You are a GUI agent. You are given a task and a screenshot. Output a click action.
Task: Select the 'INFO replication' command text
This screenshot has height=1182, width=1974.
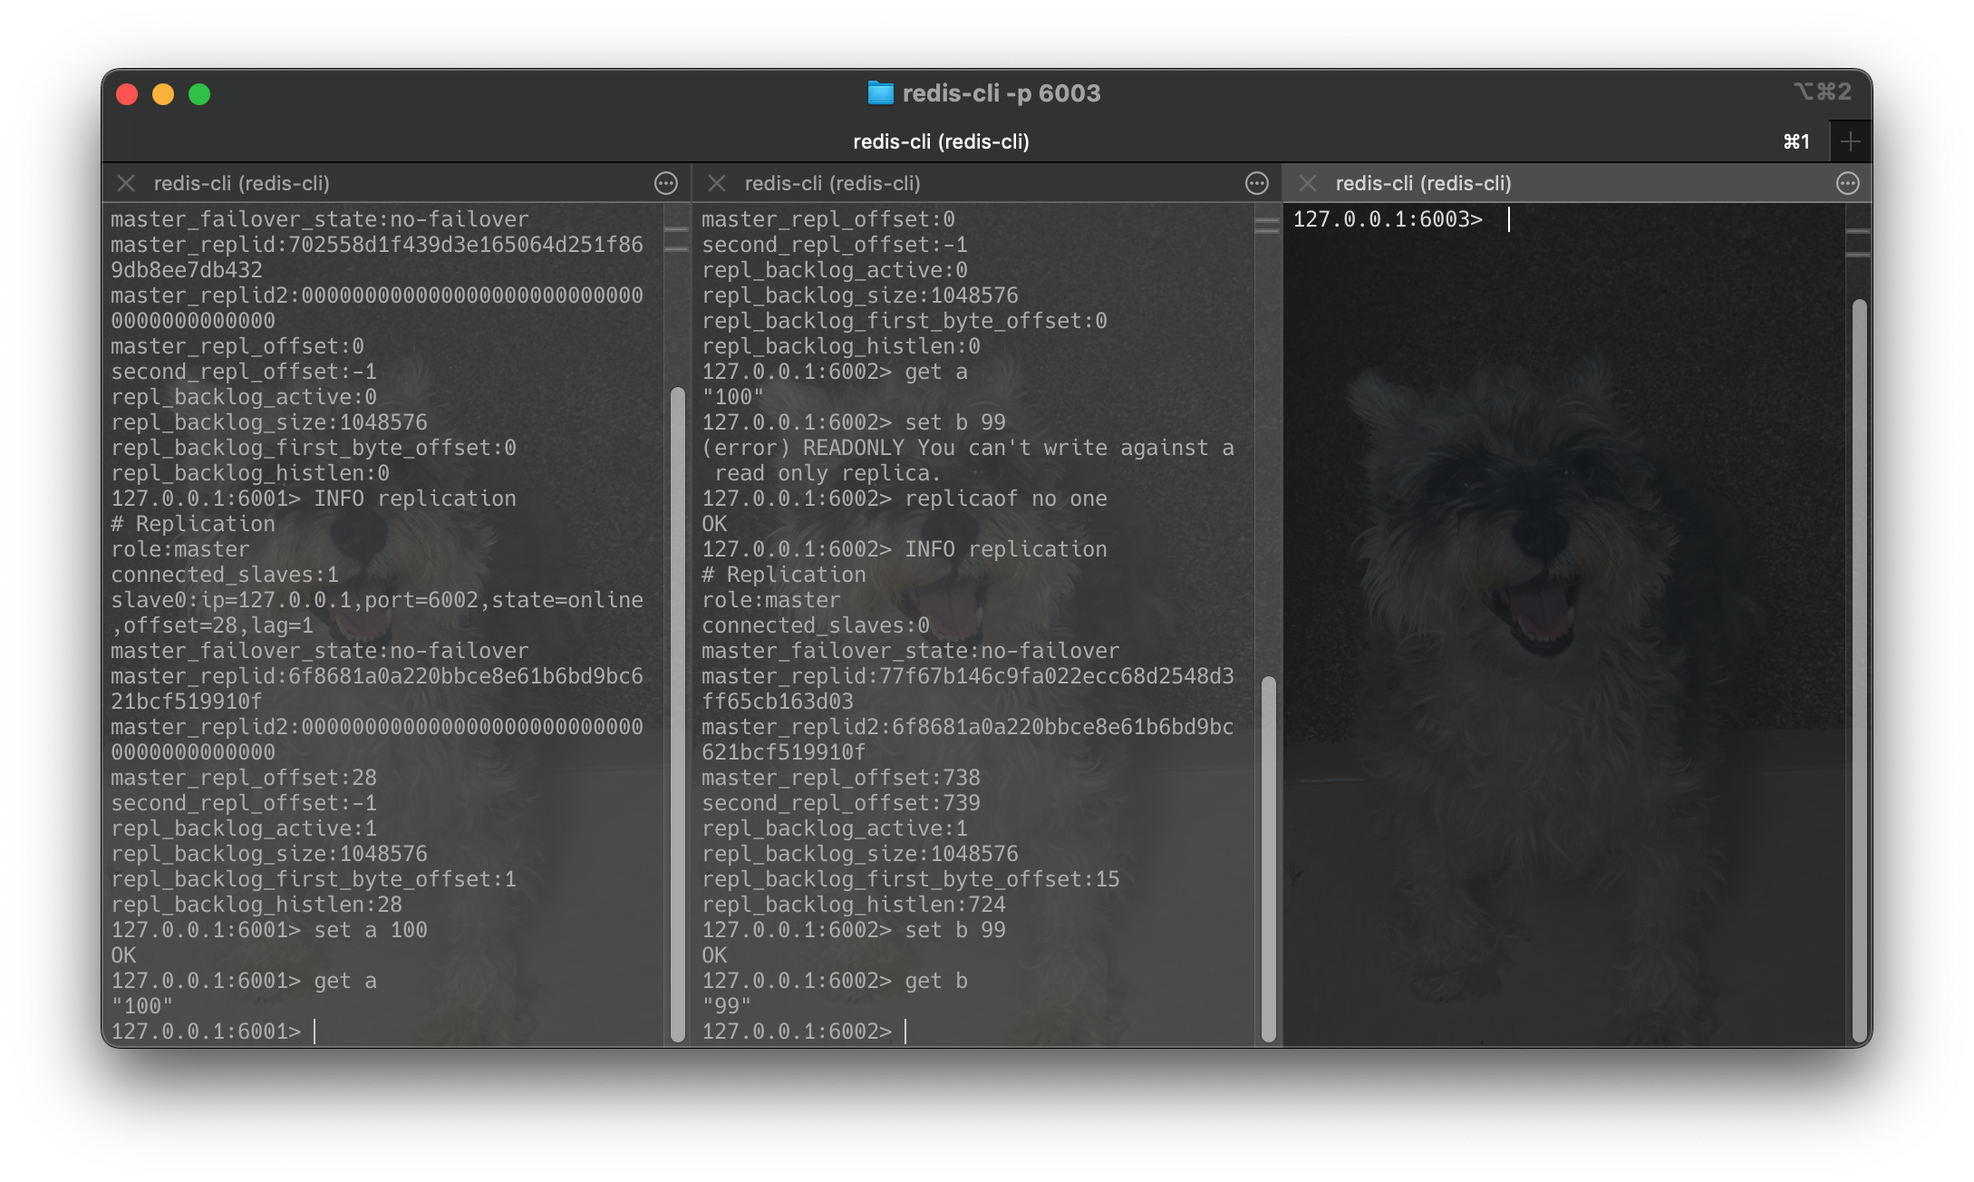coord(415,498)
